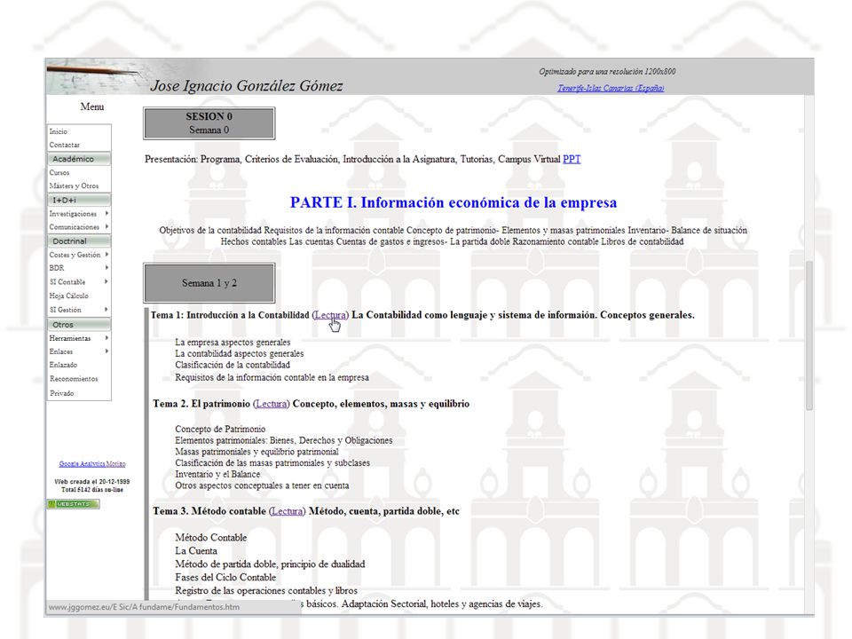Open the Inicio menu entry

(x=59, y=131)
